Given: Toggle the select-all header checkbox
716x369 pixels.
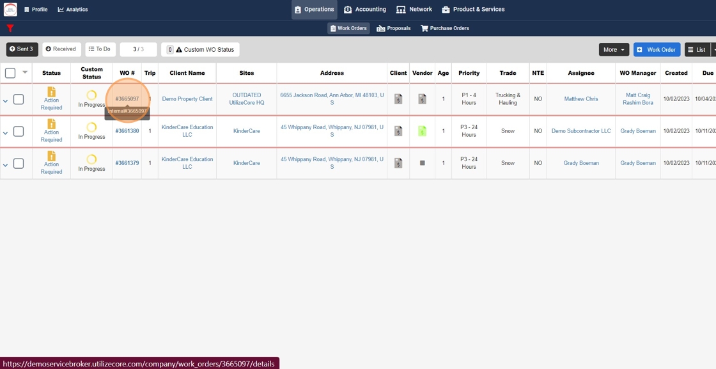Looking at the screenshot, I should pyautogui.click(x=10, y=73).
